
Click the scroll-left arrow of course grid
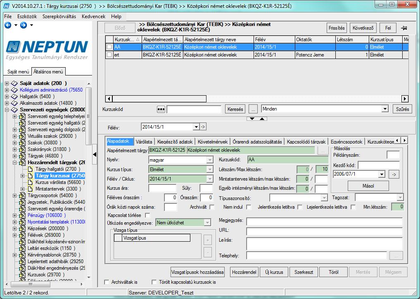(x=109, y=99)
